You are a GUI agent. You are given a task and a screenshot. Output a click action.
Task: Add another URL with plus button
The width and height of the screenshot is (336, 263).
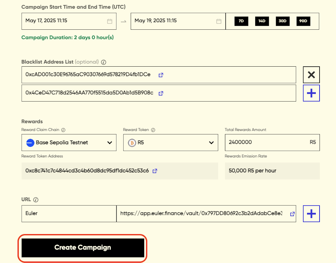click(311, 214)
